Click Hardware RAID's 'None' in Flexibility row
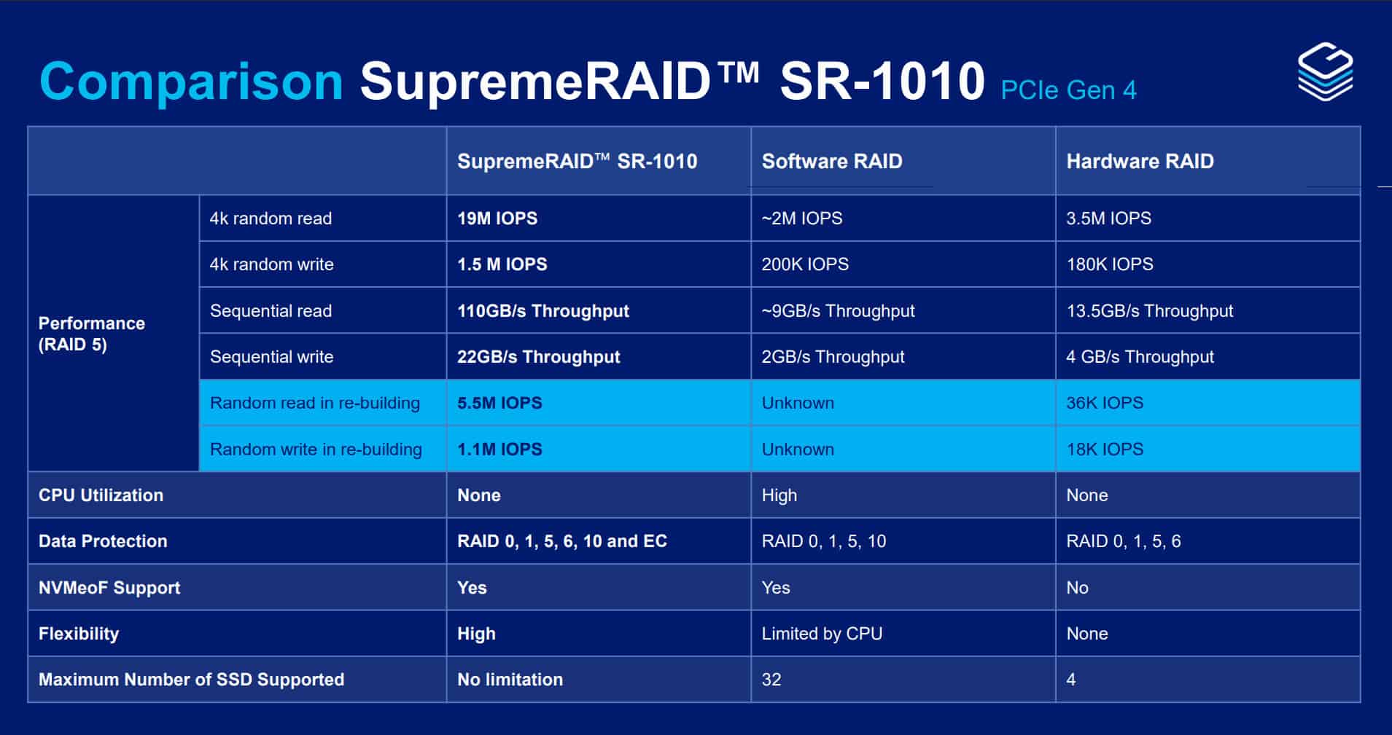This screenshot has height=735, width=1392. click(1087, 634)
